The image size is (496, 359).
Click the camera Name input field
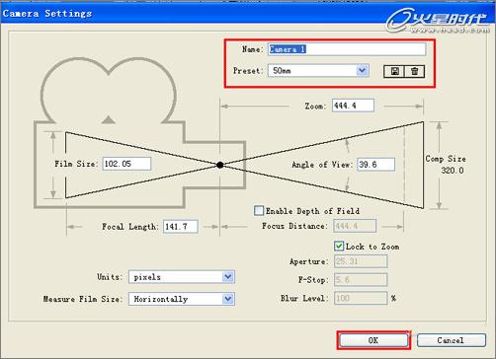347,49
